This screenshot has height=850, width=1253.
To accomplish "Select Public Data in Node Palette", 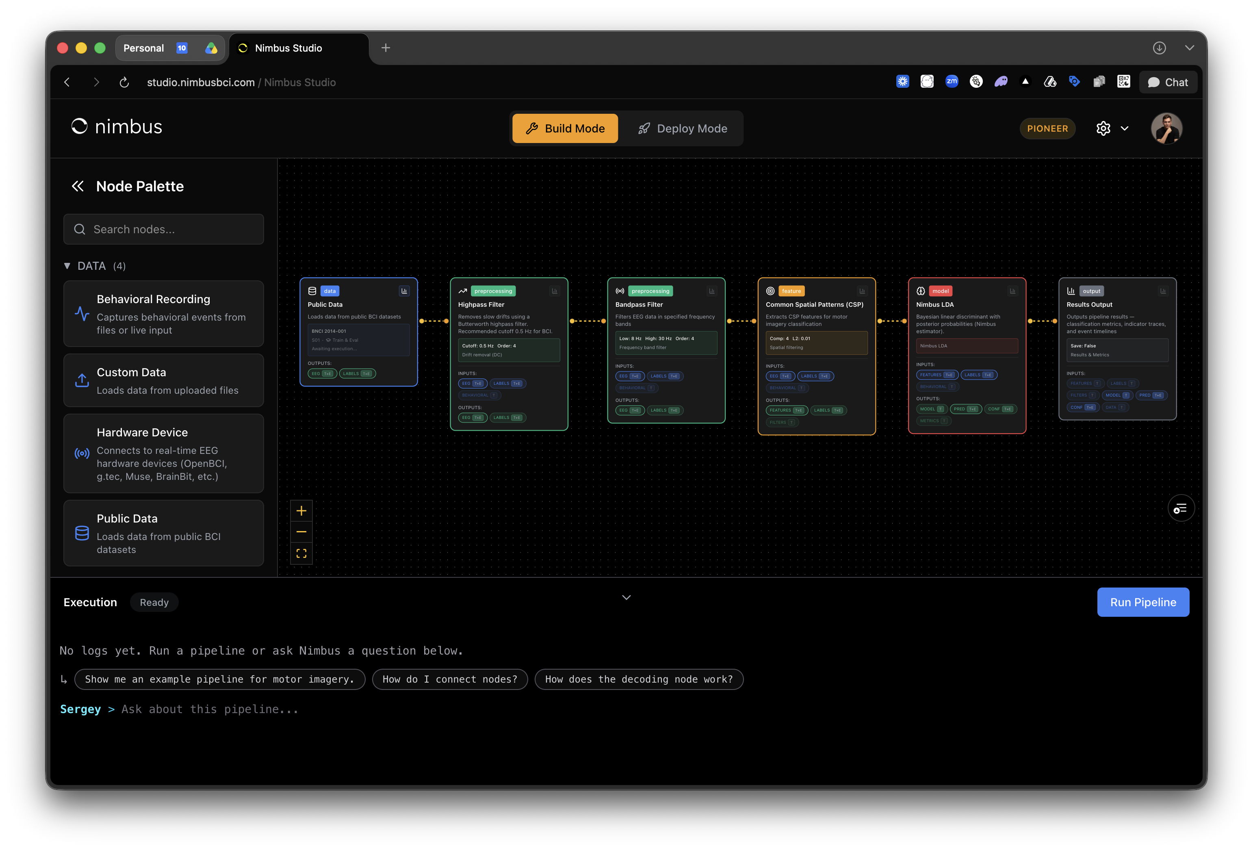I will pyautogui.click(x=164, y=533).
